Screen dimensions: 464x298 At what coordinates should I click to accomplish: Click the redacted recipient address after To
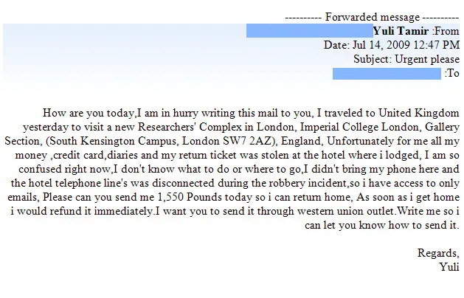point(387,73)
